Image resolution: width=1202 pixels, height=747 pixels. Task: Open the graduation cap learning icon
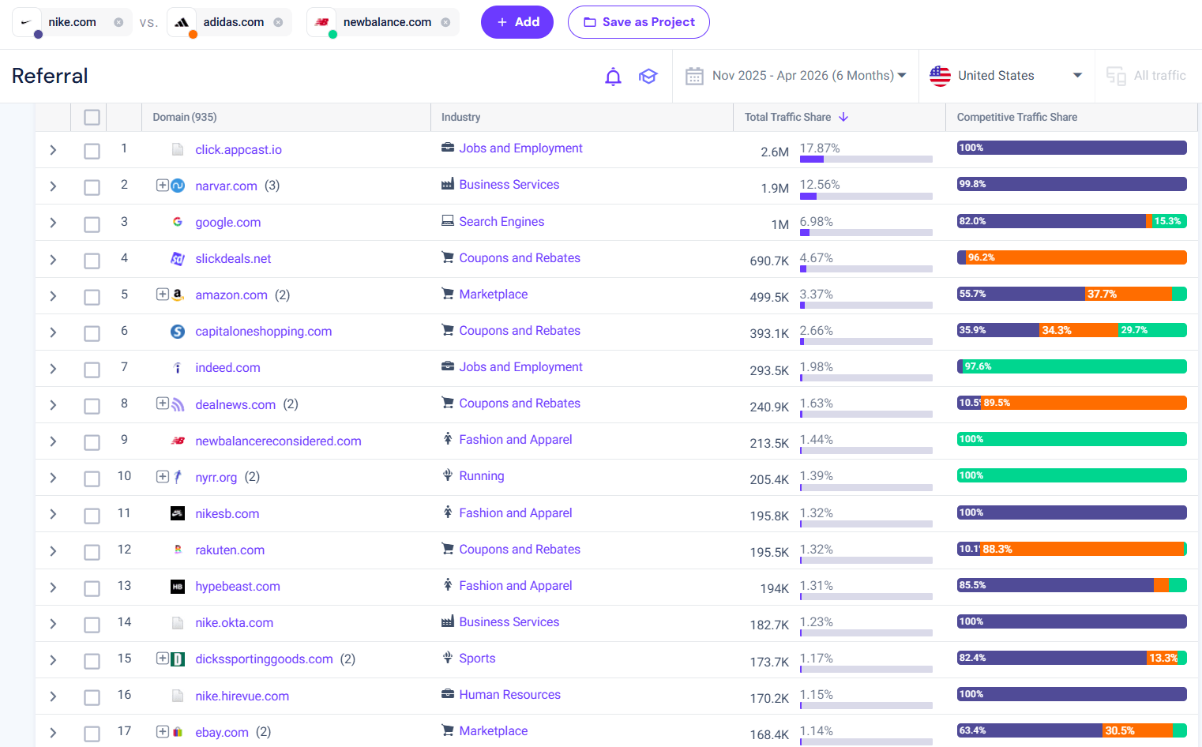(648, 77)
